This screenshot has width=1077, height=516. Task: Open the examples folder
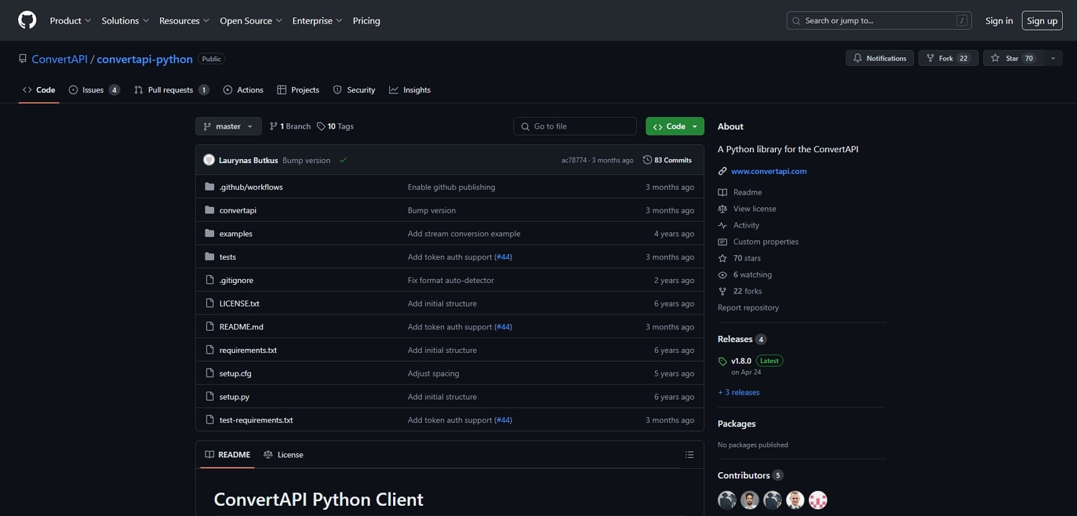236,234
